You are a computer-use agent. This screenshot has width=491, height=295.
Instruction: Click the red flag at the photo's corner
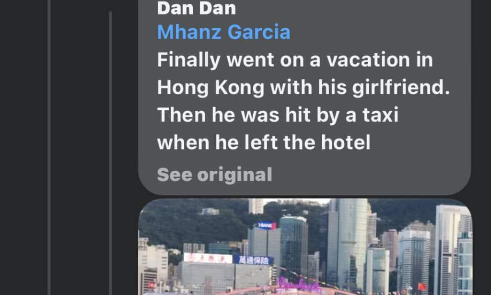point(422,286)
